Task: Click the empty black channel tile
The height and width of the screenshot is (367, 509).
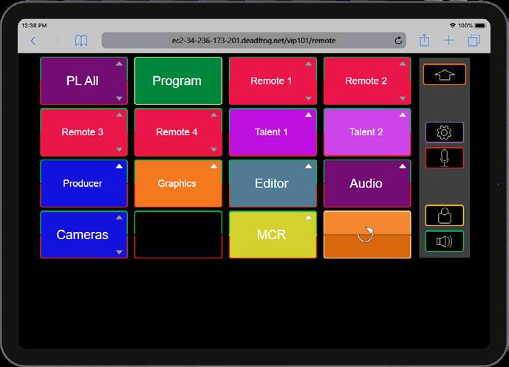Action: pos(178,235)
